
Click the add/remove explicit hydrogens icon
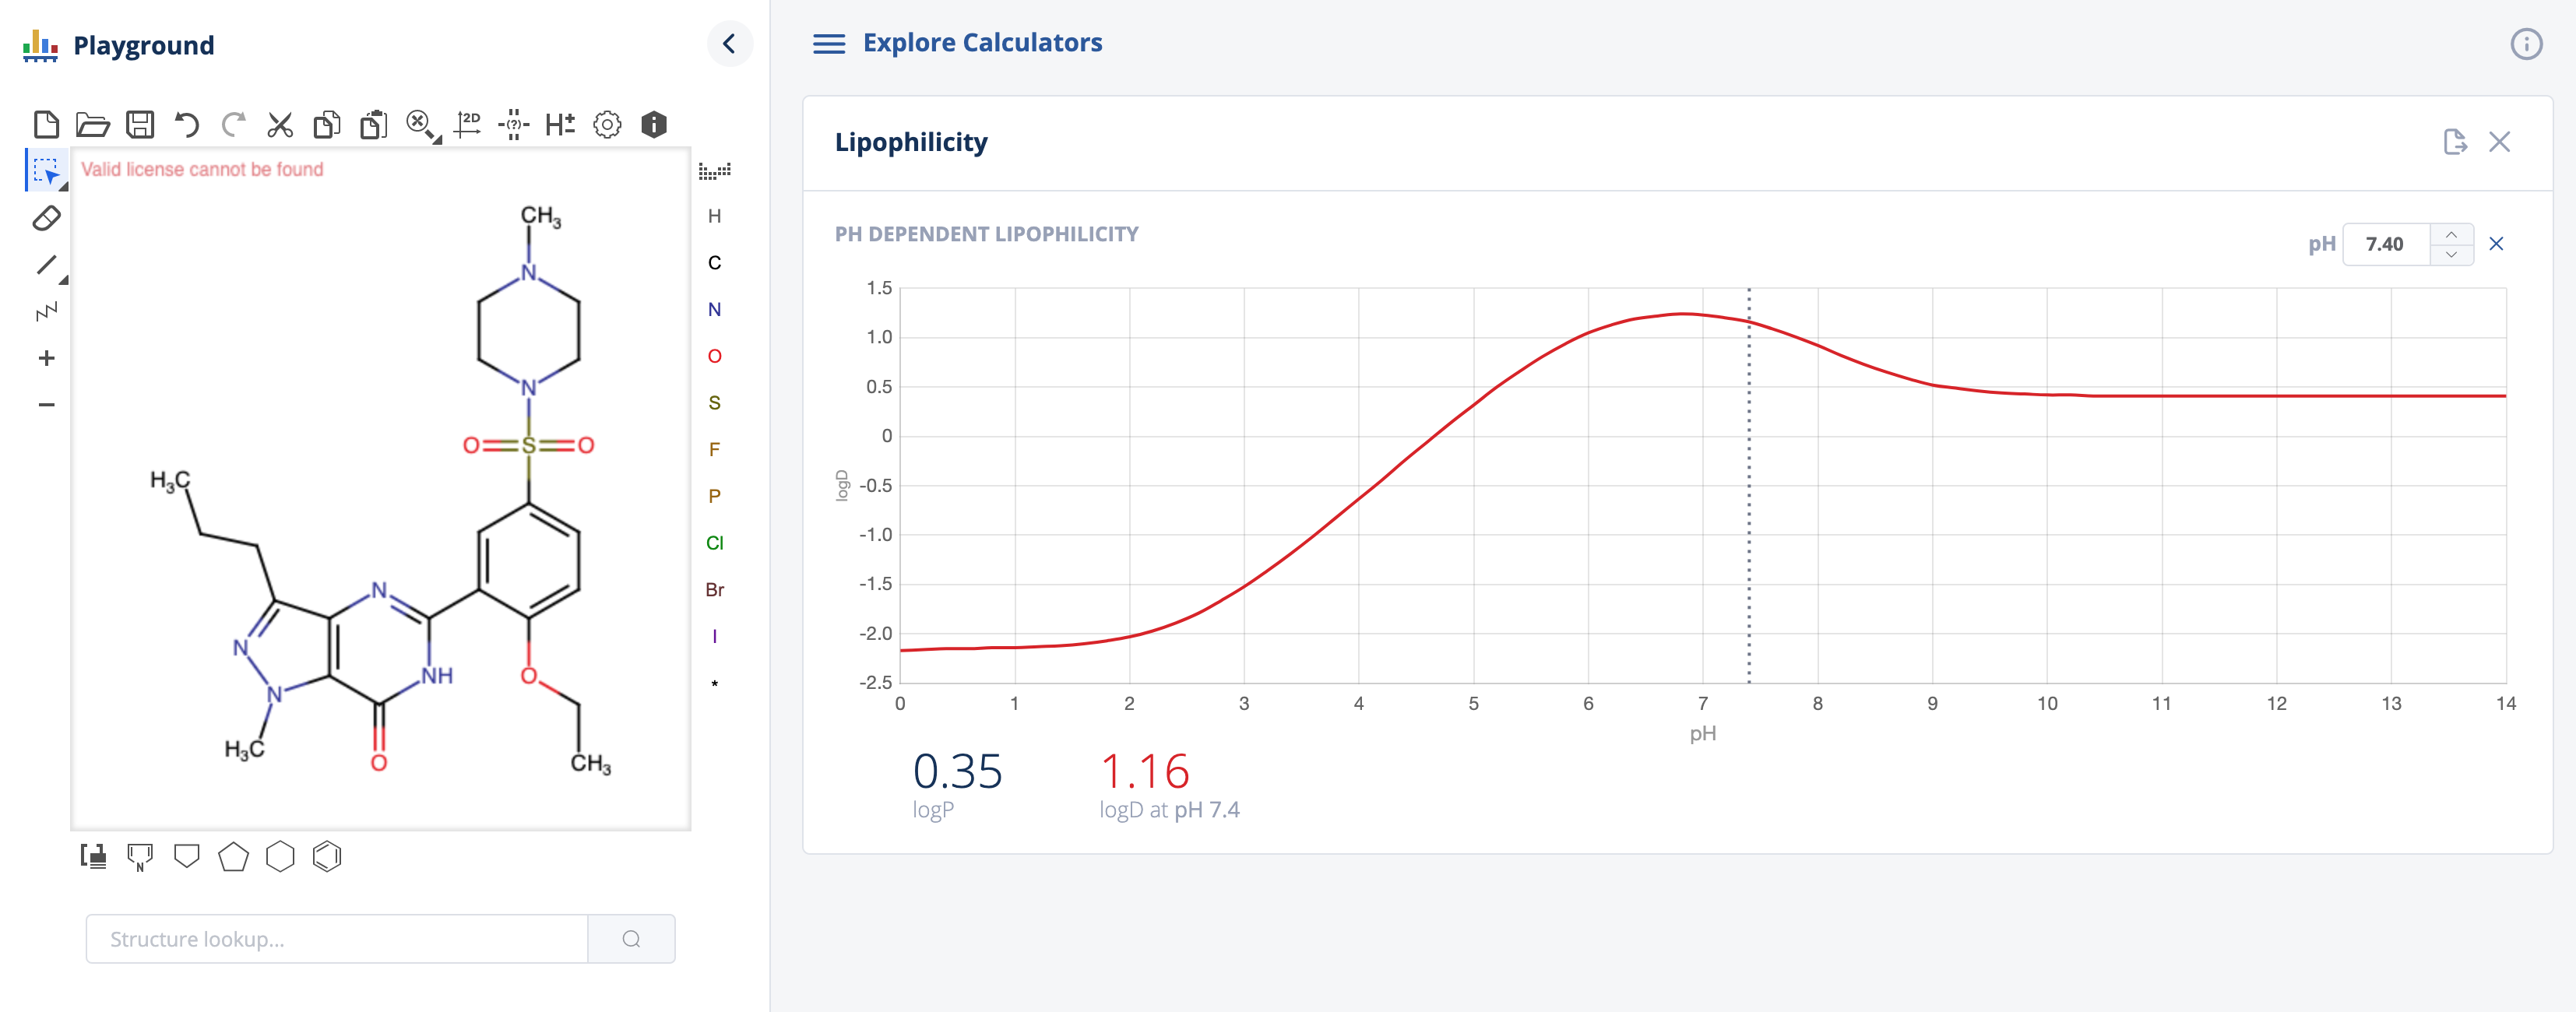click(x=560, y=124)
